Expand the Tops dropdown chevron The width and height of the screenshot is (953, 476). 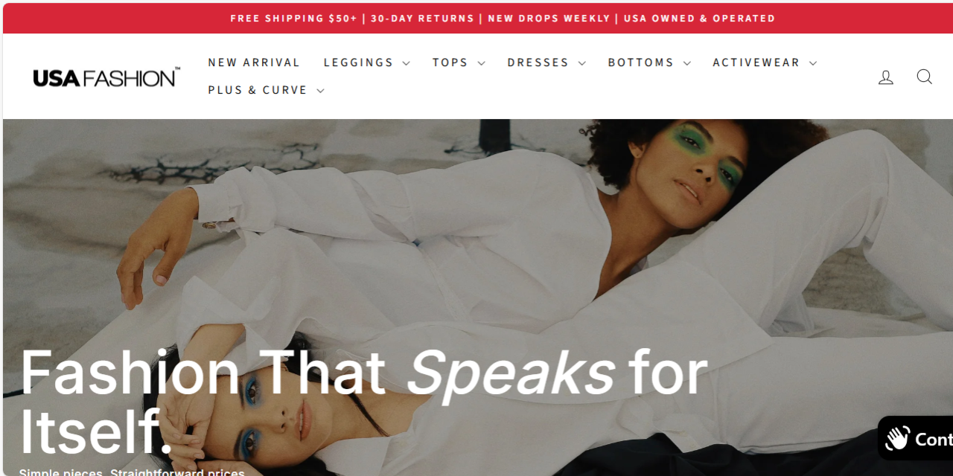[x=481, y=63]
